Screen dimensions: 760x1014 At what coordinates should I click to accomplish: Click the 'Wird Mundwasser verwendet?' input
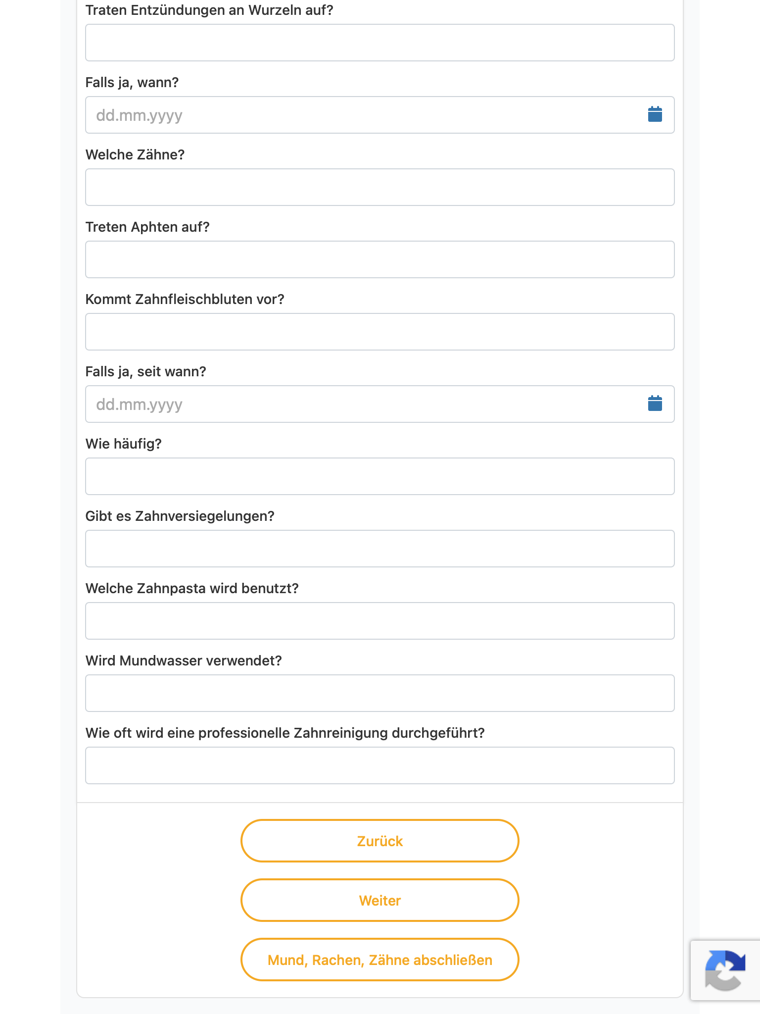380,693
